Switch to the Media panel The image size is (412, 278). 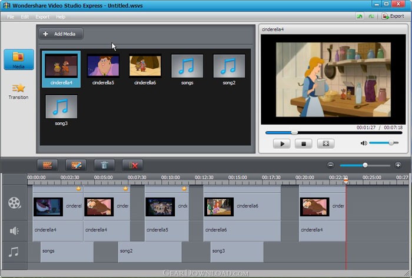19,59
